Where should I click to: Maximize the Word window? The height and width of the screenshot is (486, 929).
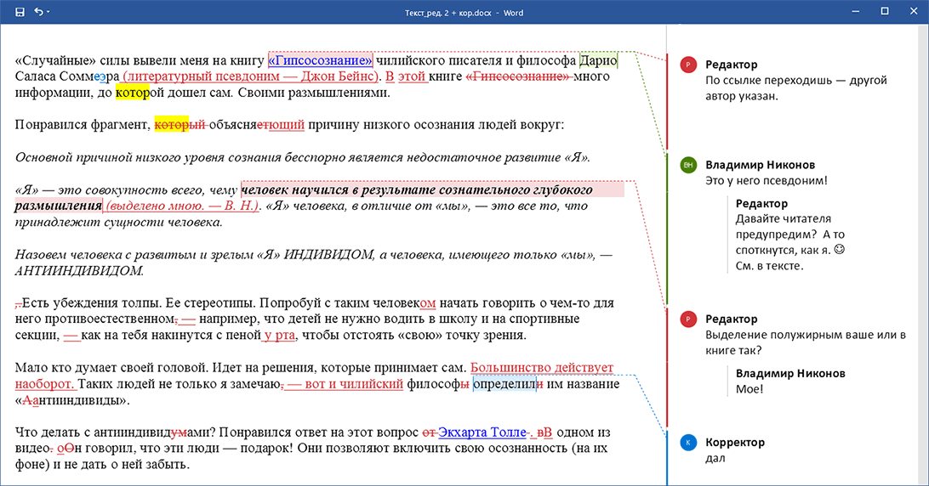point(885,11)
